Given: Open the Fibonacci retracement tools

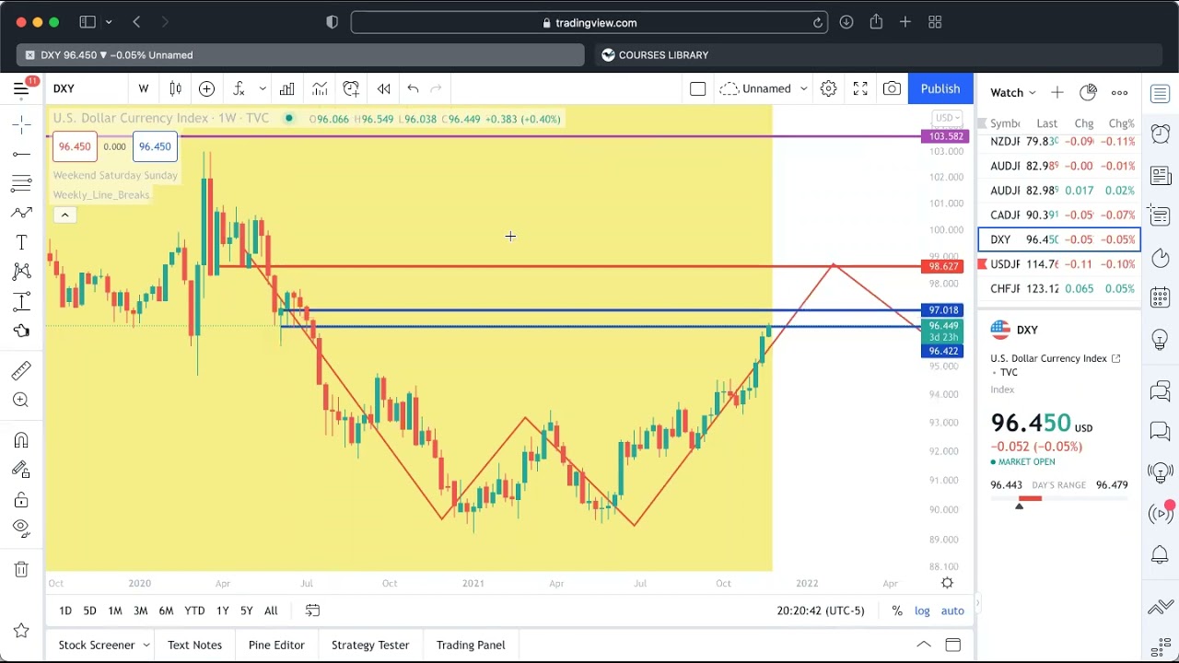Looking at the screenshot, I should [21, 183].
